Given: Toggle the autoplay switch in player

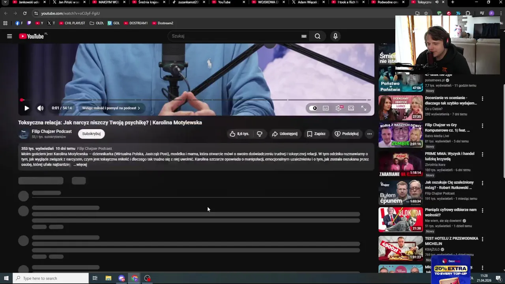Looking at the screenshot, I should [313, 108].
